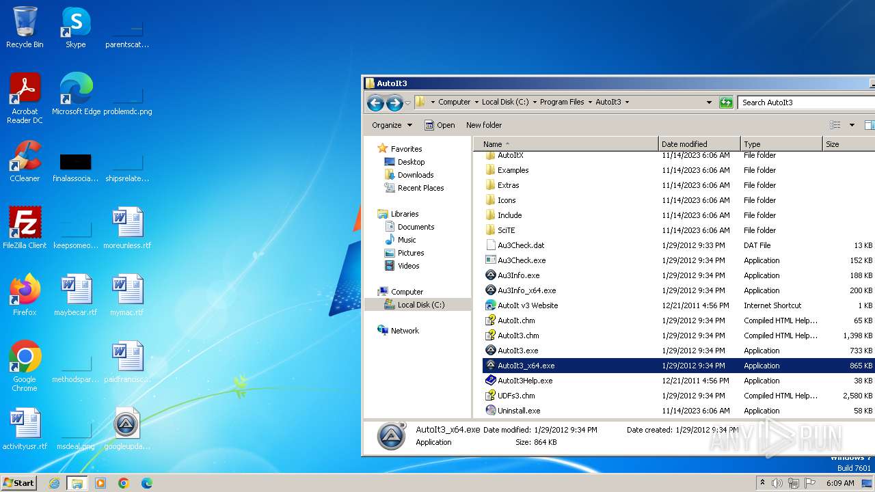875x492 pixels.
Task: Select Uninstall.exe in the list
Action: (x=519, y=411)
